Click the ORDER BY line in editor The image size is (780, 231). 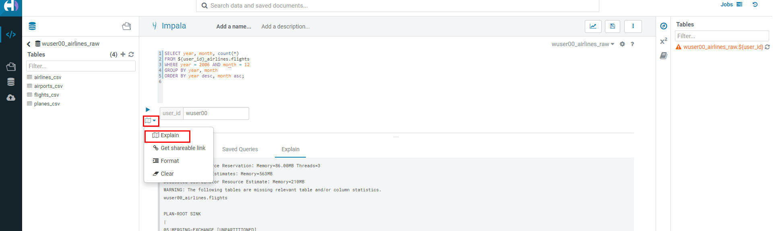coord(204,76)
